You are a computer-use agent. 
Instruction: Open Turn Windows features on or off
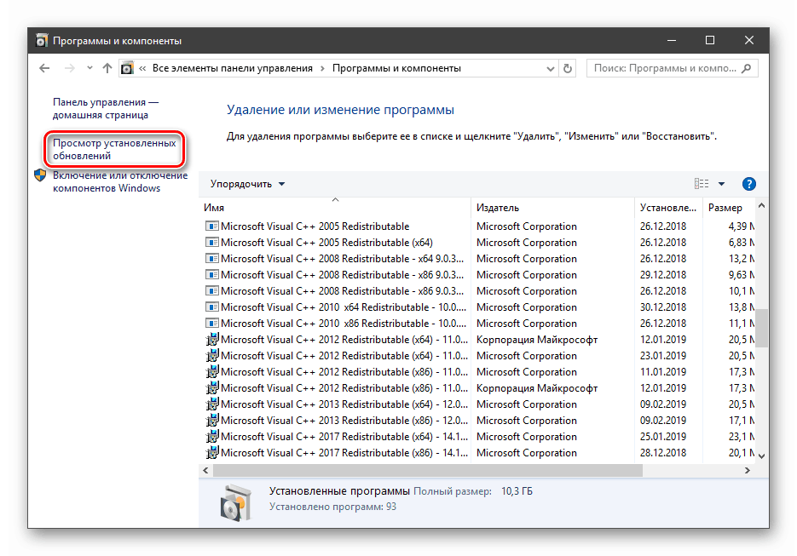120,181
